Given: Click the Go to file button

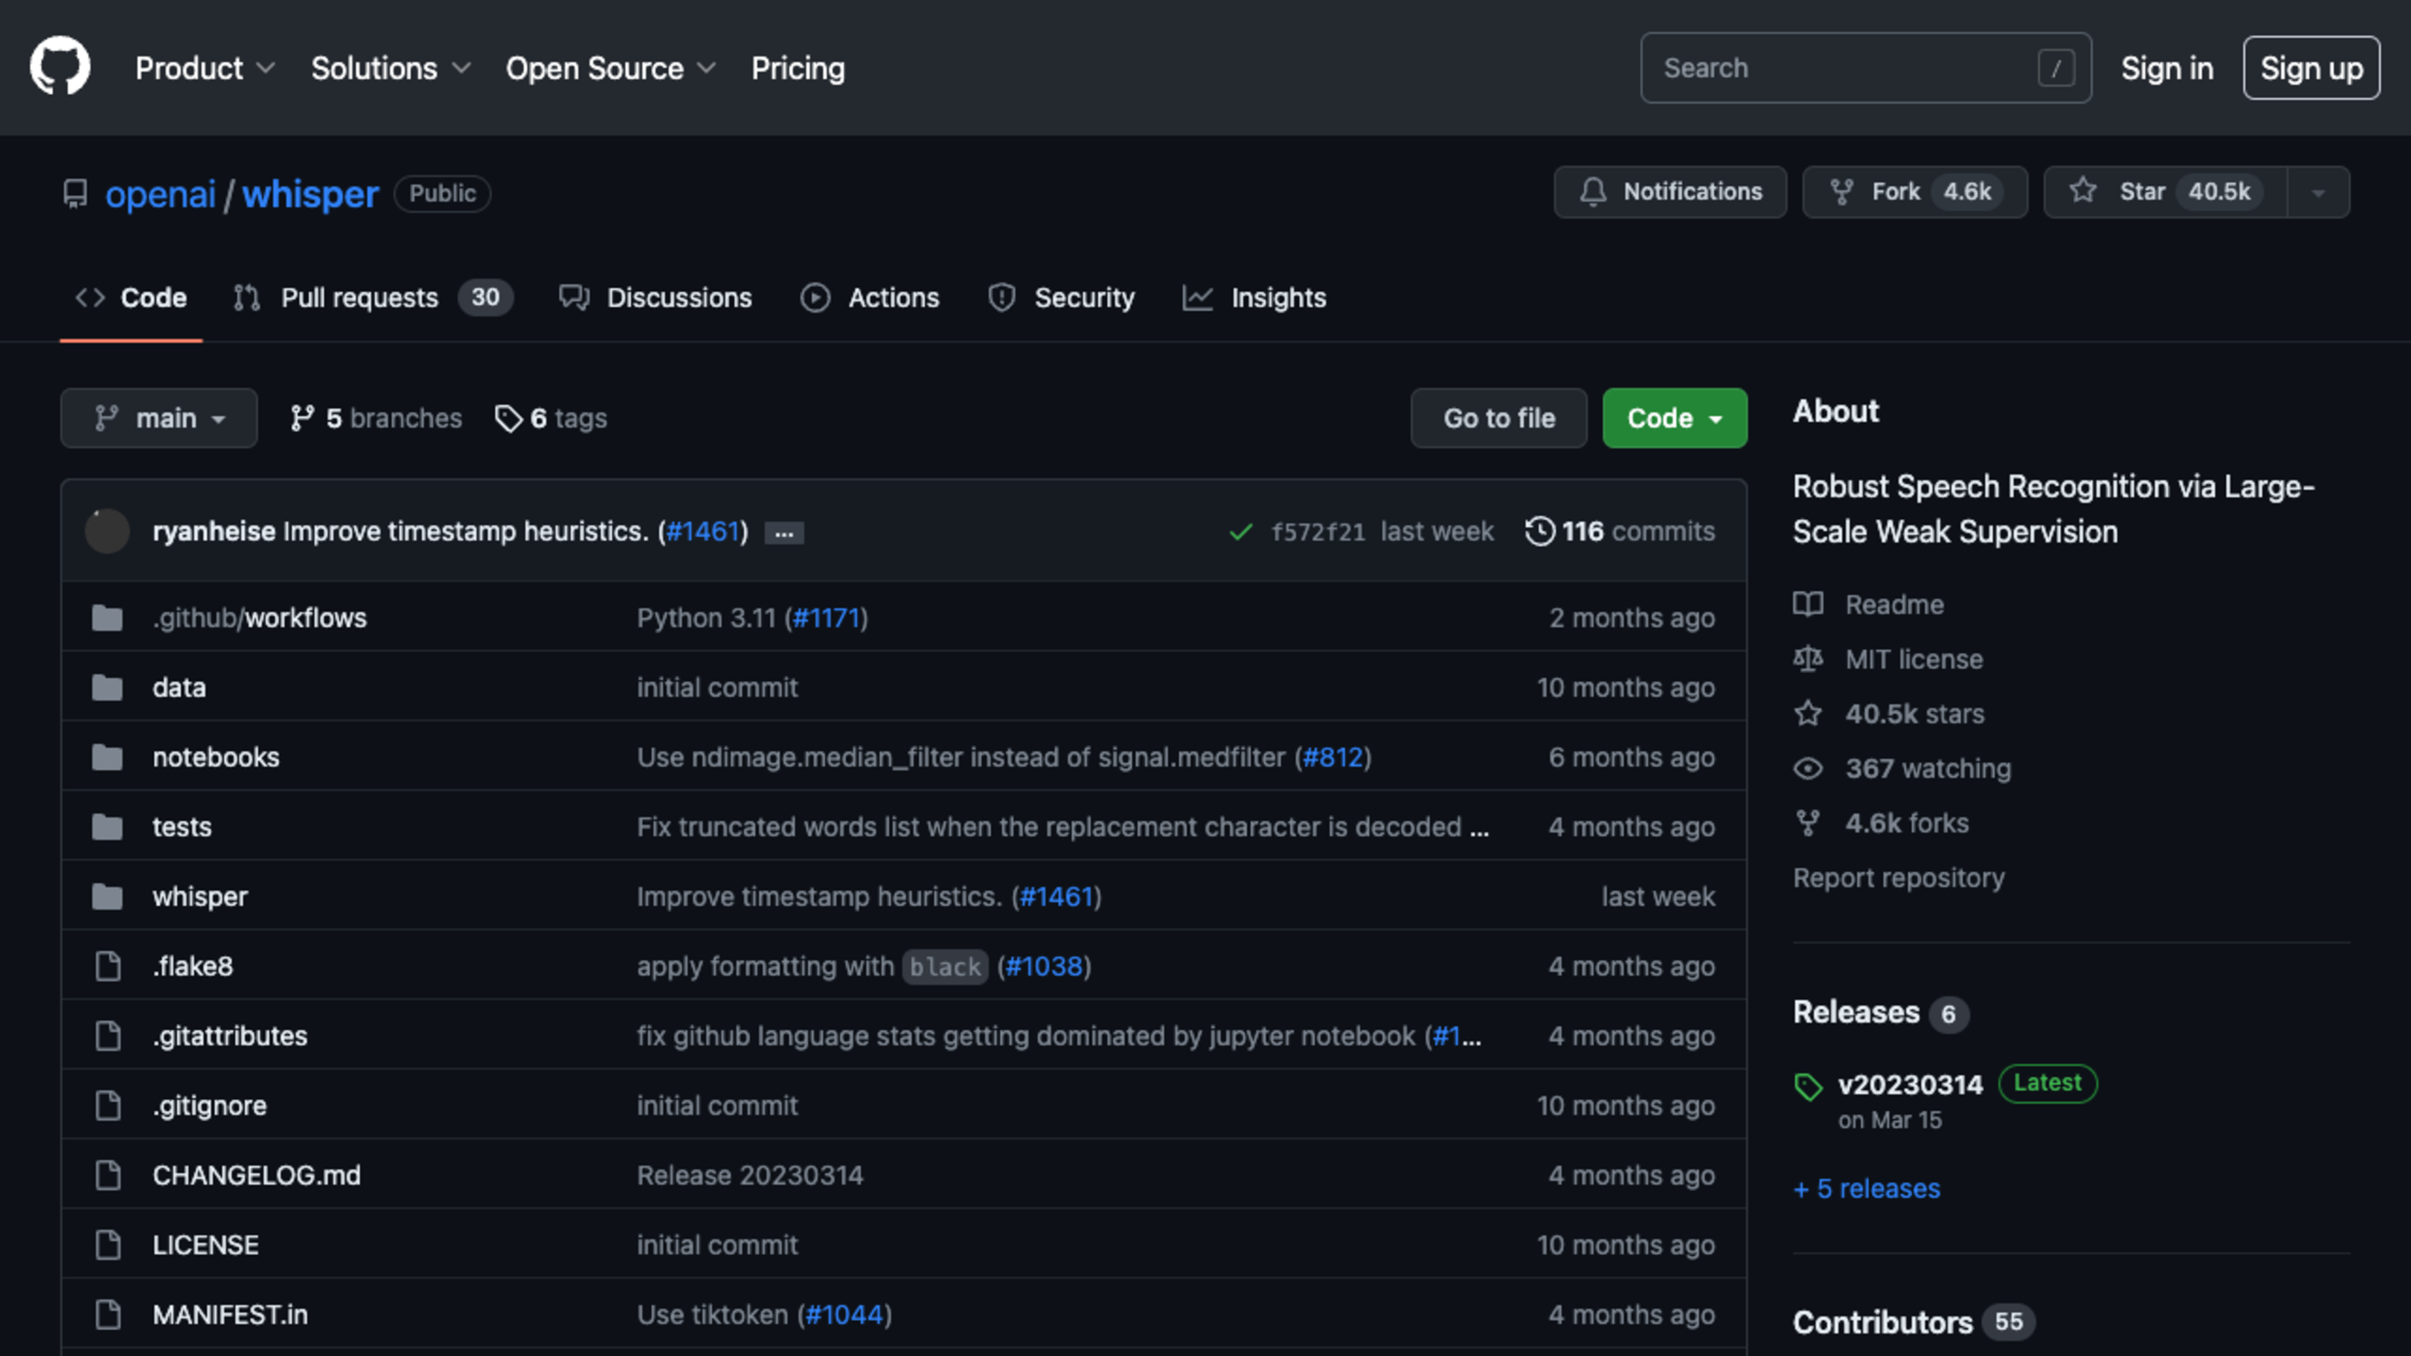Looking at the screenshot, I should [1499, 418].
